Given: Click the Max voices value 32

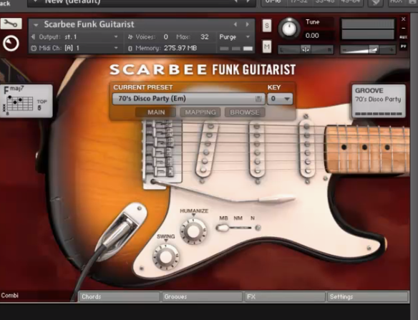Looking at the screenshot, I should (205, 37).
